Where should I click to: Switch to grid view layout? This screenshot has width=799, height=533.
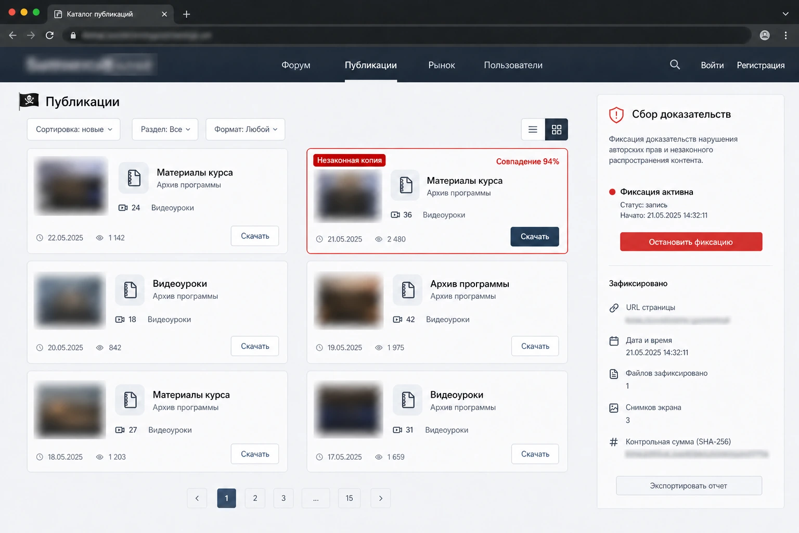click(x=557, y=130)
